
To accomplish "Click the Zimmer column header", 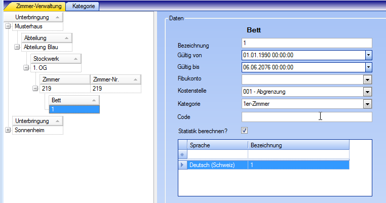I will point(65,79).
